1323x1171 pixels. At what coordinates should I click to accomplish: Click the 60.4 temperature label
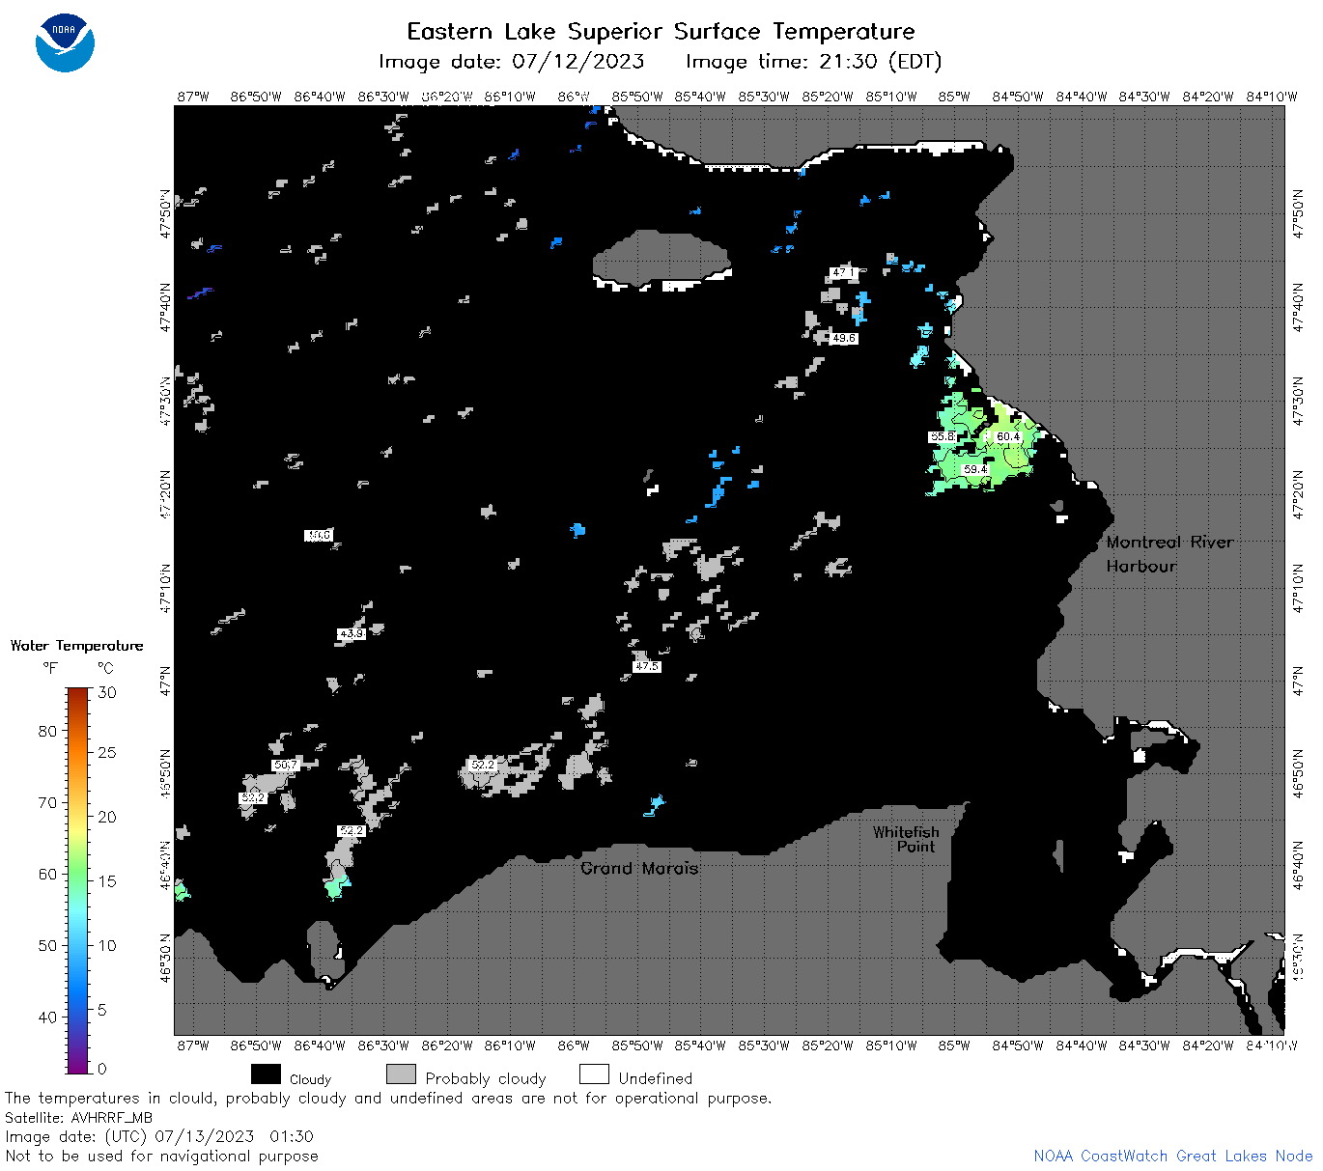pyautogui.click(x=1008, y=436)
